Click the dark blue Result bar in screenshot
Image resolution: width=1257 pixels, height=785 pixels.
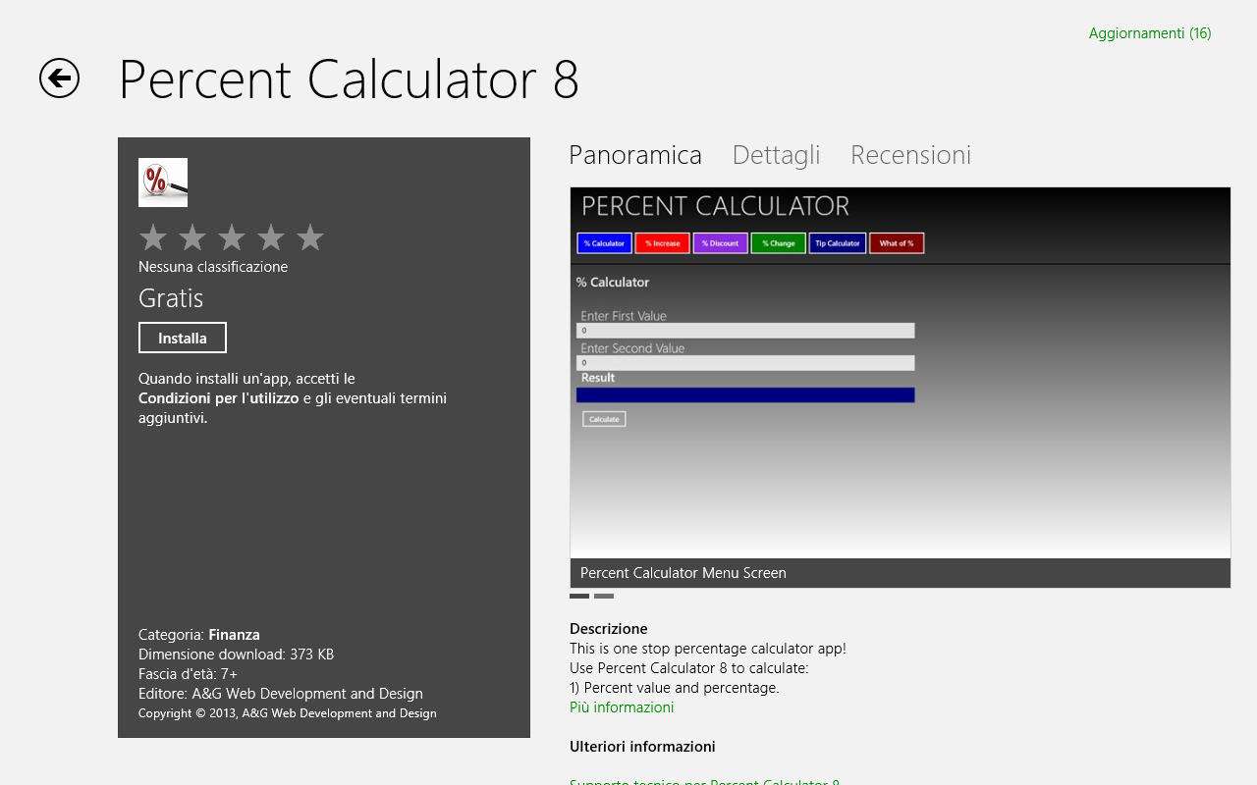tap(745, 395)
